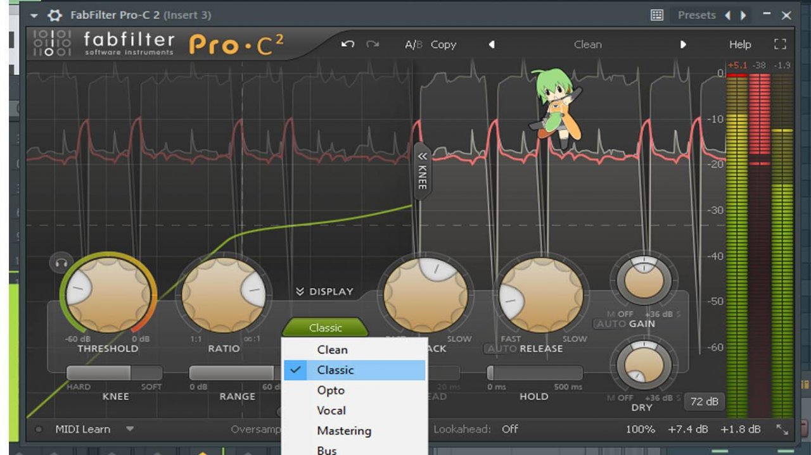
Task: Open the Presets menu in the title bar
Action: pos(696,15)
